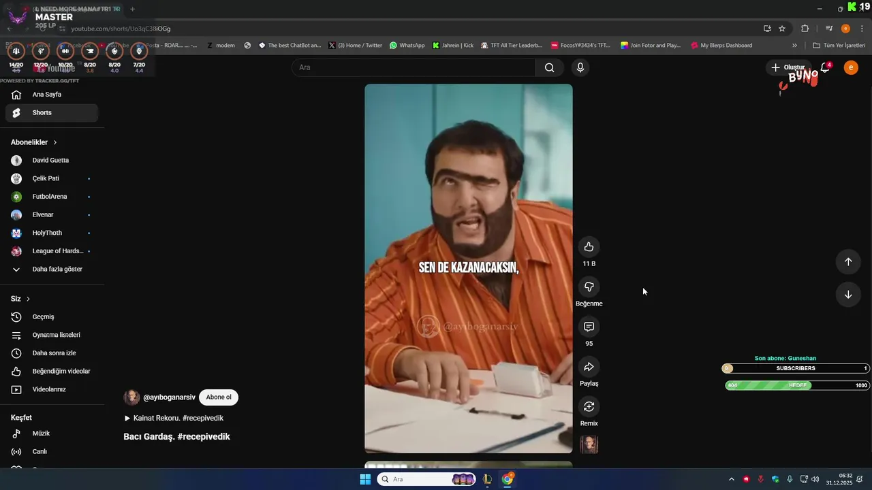872x490 pixels.
Task: Open @ayıboganarsiv channel name
Action: [x=169, y=397]
